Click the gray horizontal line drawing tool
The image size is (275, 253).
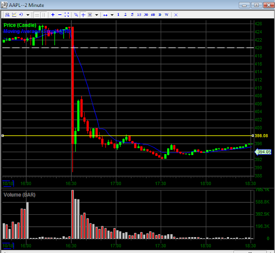[x=90, y=15]
